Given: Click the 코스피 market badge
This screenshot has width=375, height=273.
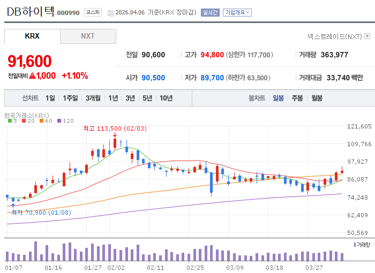Looking at the screenshot, I should pyautogui.click(x=93, y=12).
